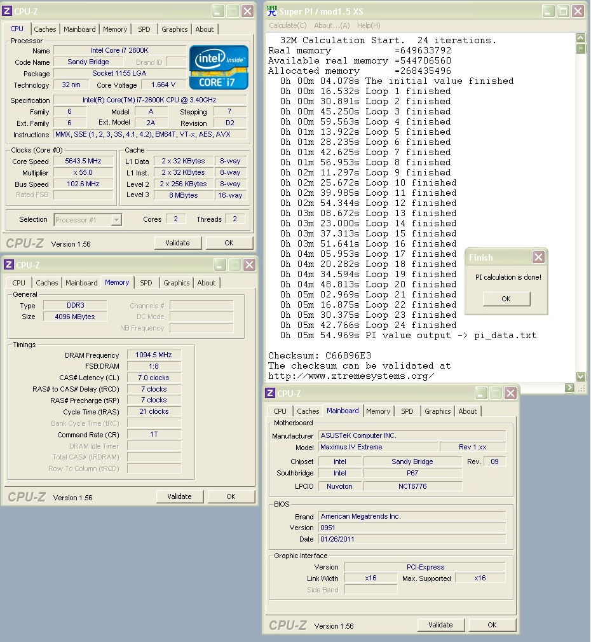Close the Super PI window

click(x=578, y=11)
